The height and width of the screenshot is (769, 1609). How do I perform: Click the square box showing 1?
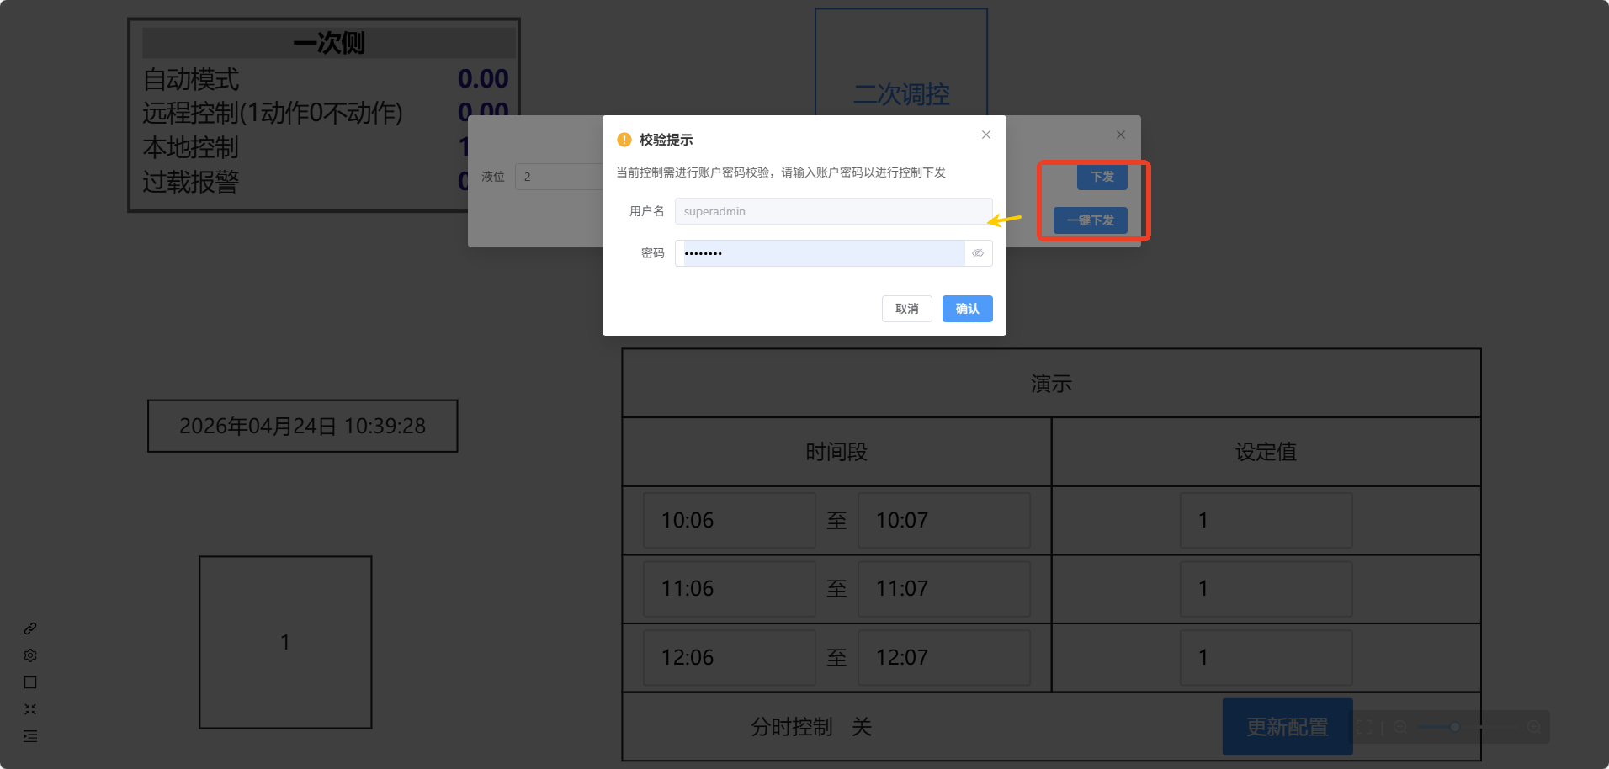click(x=285, y=642)
